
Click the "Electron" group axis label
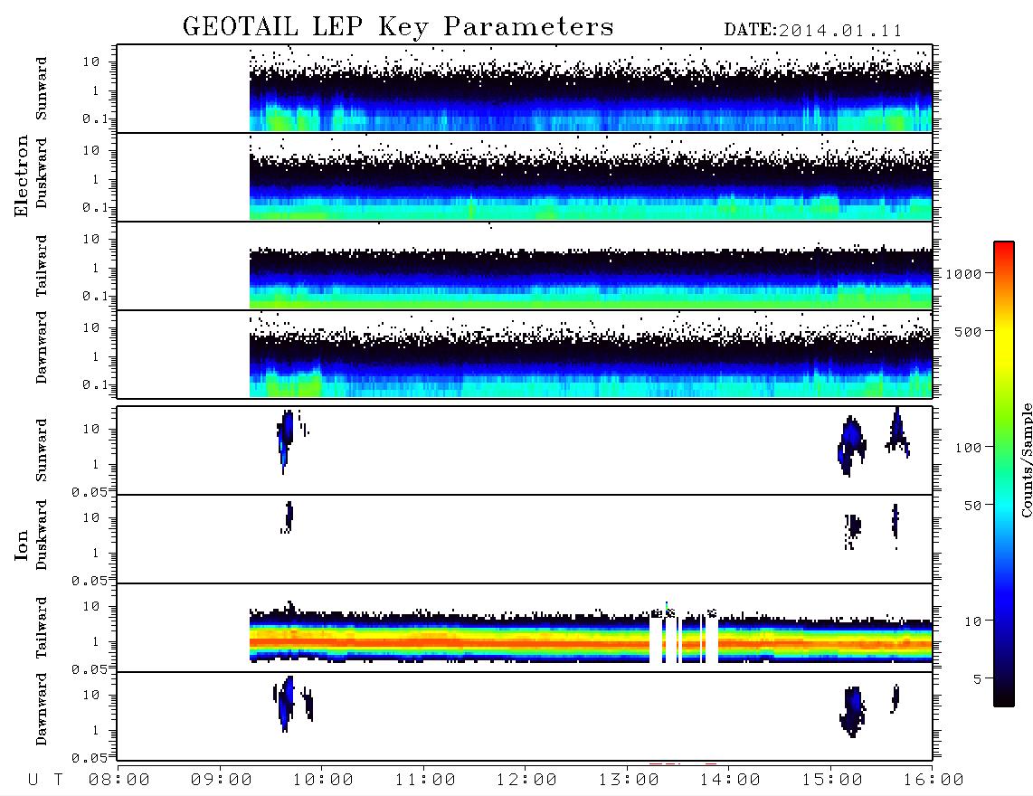(x=21, y=176)
